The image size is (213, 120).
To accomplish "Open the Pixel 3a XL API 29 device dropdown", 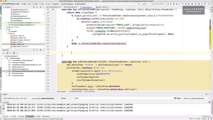I will [158, 4].
